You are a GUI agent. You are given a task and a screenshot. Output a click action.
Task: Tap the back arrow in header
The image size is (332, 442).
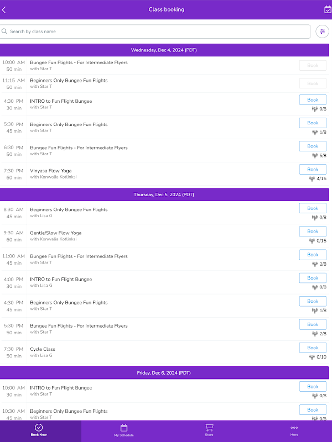(4, 9)
